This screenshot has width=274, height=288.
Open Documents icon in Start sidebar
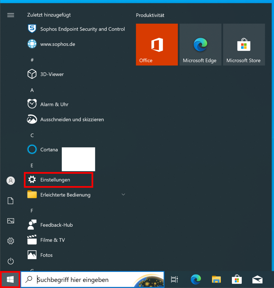click(x=11, y=201)
